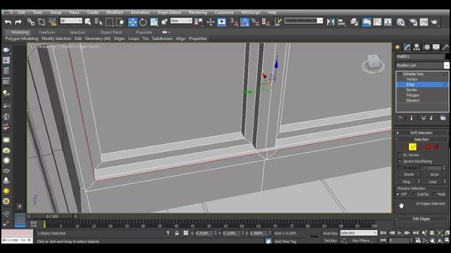
Task: Click the Unlink Selection icon
Action: (x=42, y=22)
